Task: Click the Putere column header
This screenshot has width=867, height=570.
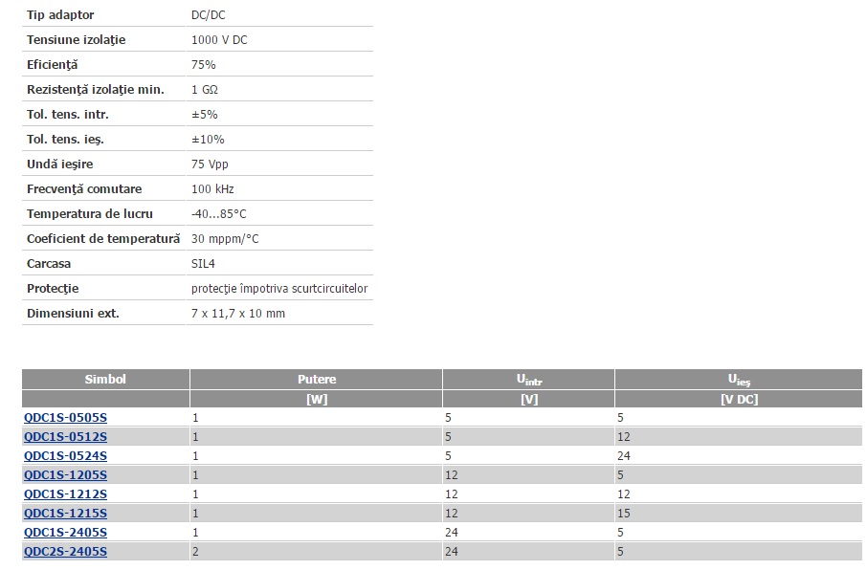Action: click(317, 380)
